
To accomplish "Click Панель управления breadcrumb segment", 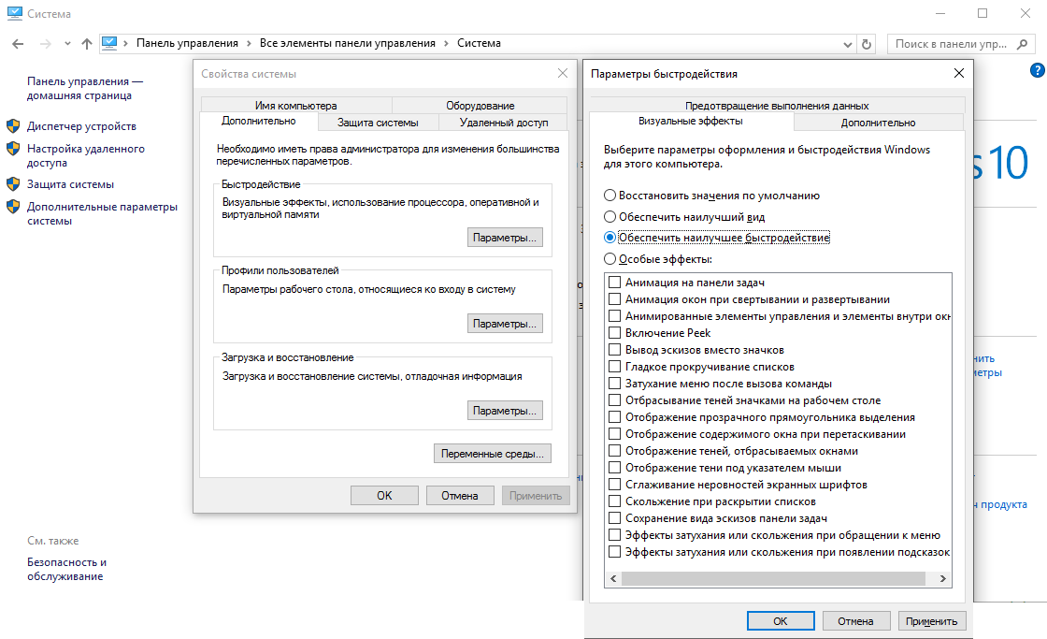I will [x=187, y=43].
